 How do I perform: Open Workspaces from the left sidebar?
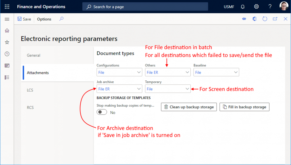pyautogui.click(x=7, y=65)
